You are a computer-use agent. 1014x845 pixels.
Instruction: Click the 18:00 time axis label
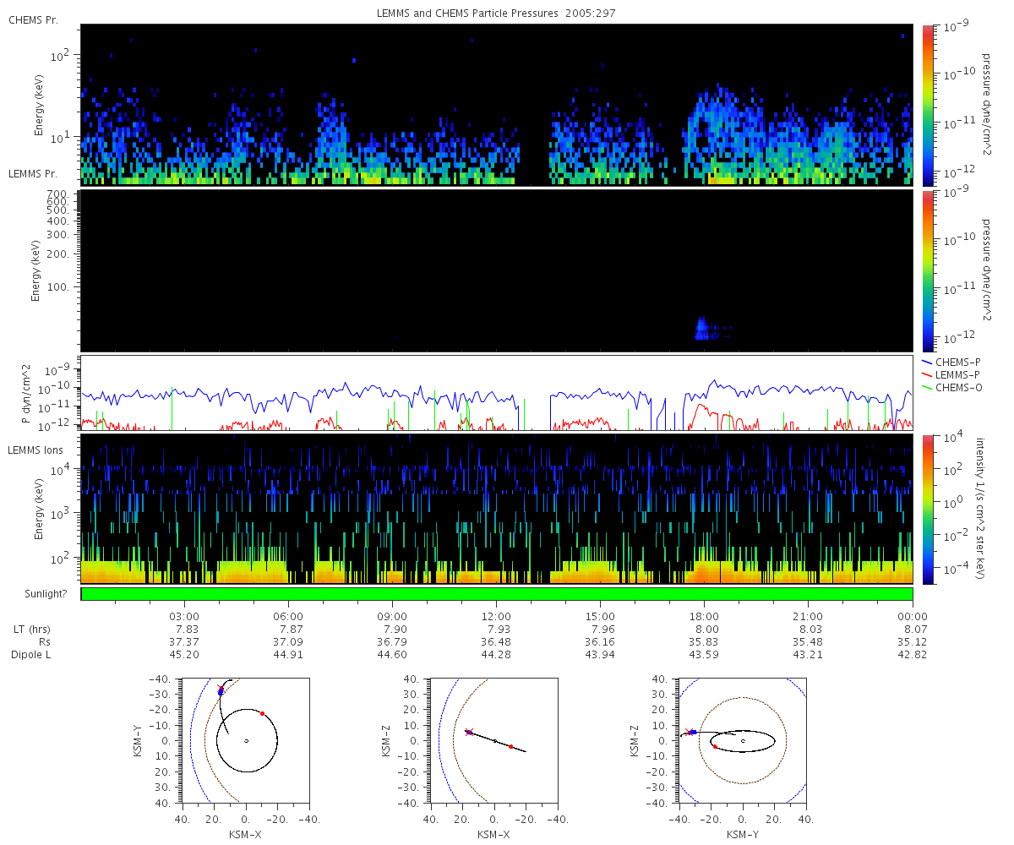click(704, 616)
